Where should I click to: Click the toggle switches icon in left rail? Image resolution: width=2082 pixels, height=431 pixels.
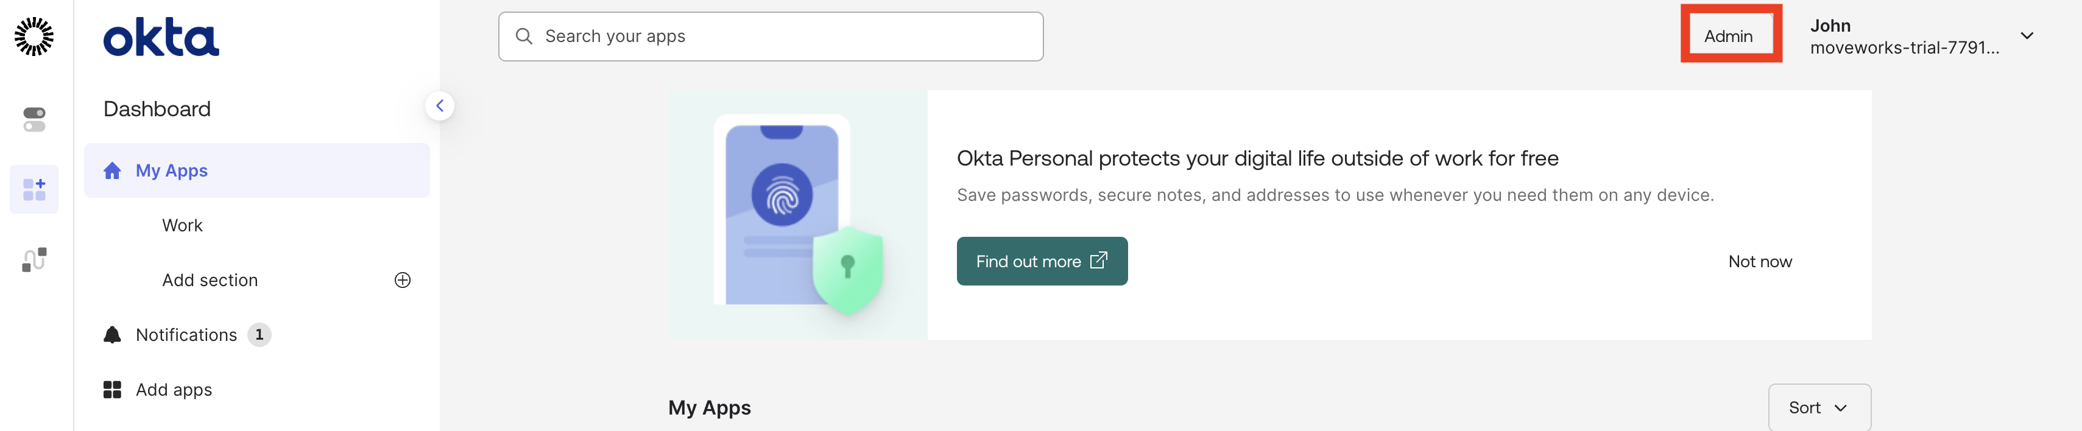(34, 119)
